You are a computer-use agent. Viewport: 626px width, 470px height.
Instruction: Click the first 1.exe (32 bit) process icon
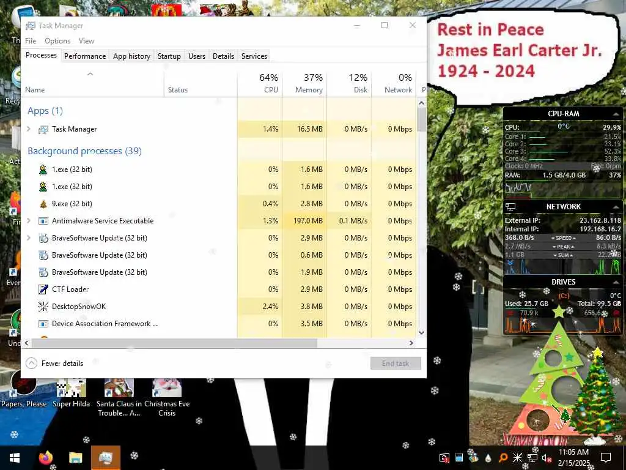point(43,170)
